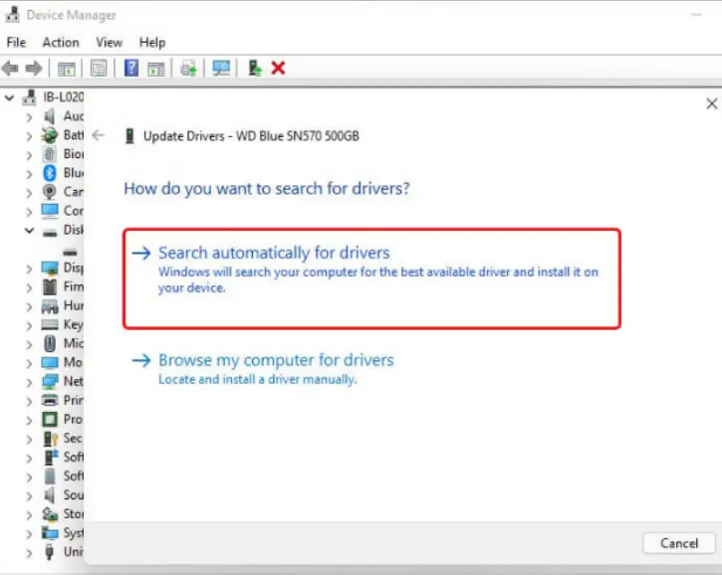
Task: Click the Update device driver toolbar icon
Action: [188, 69]
